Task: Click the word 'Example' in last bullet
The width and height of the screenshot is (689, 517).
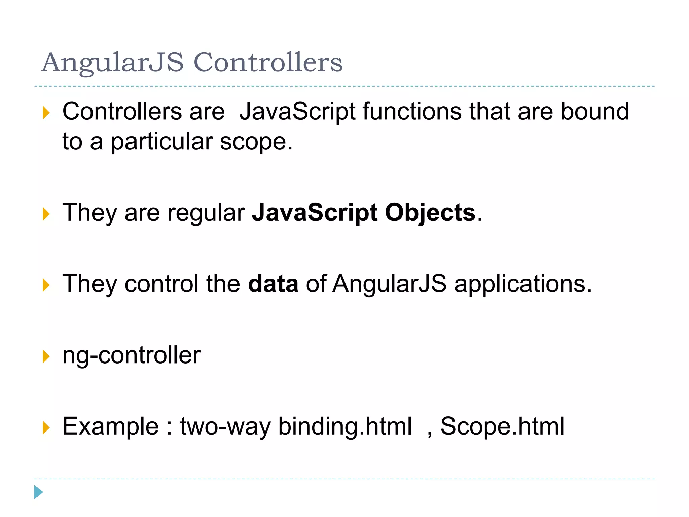Action: pyautogui.click(x=111, y=427)
